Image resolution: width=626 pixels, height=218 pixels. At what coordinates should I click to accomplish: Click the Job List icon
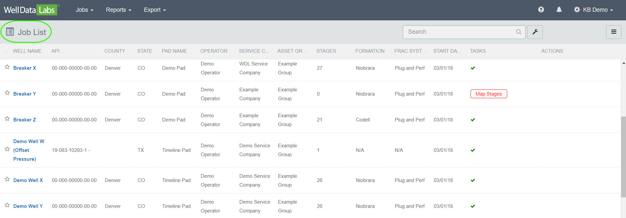(x=10, y=32)
